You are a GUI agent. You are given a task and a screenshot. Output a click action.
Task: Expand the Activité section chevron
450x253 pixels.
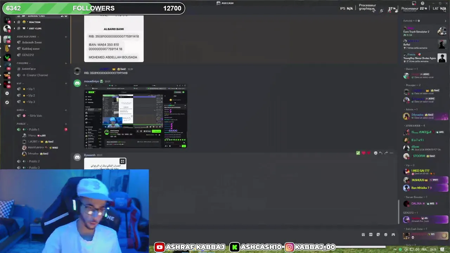(445, 21)
